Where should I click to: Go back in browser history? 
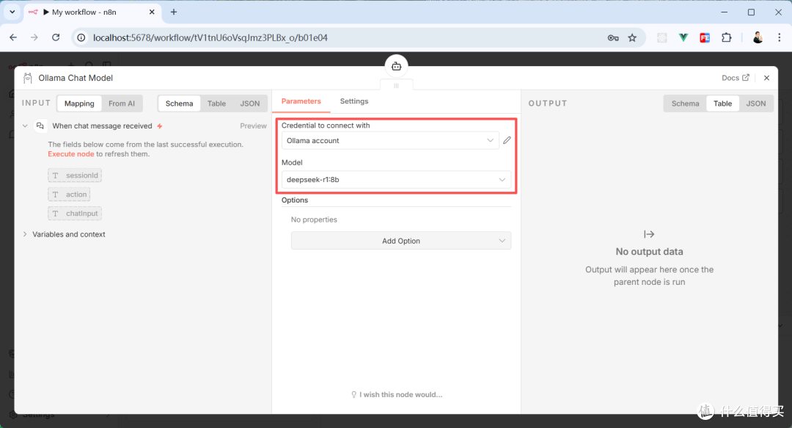(14, 37)
